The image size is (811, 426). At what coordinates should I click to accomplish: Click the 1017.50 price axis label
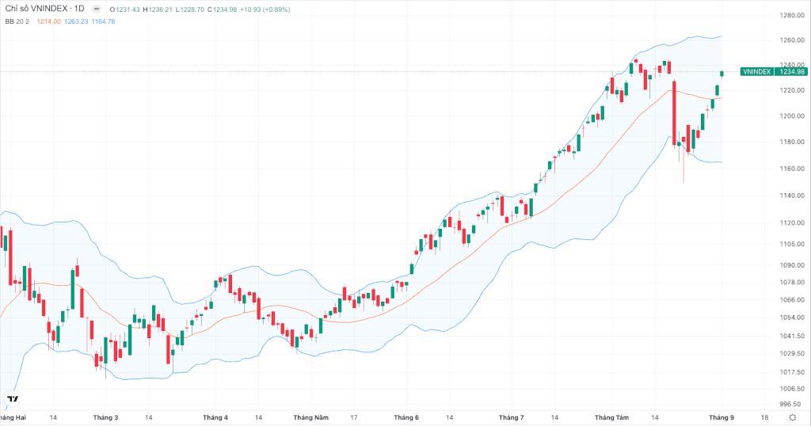[792, 372]
